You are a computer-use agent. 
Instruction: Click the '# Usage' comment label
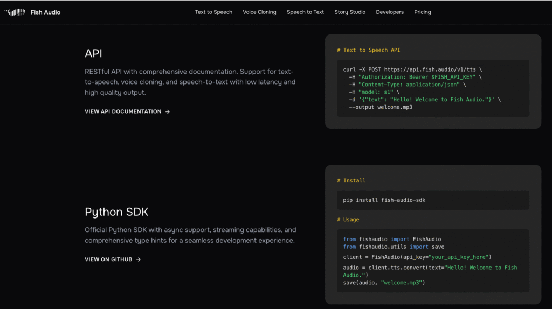click(x=348, y=219)
